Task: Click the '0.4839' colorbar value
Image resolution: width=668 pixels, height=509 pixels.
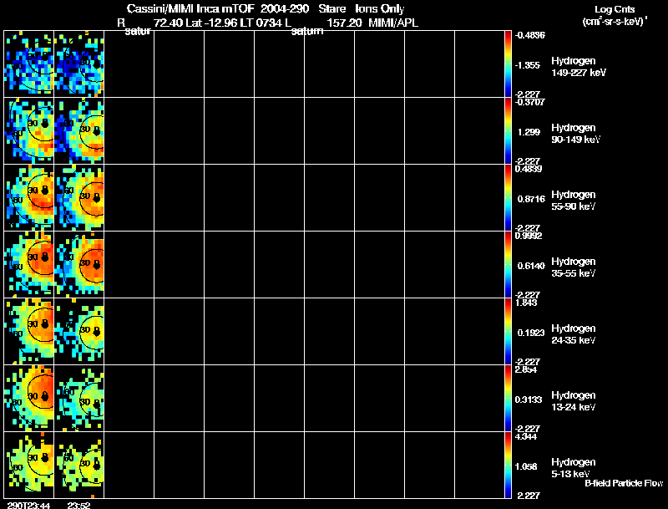Action: pos(529,169)
